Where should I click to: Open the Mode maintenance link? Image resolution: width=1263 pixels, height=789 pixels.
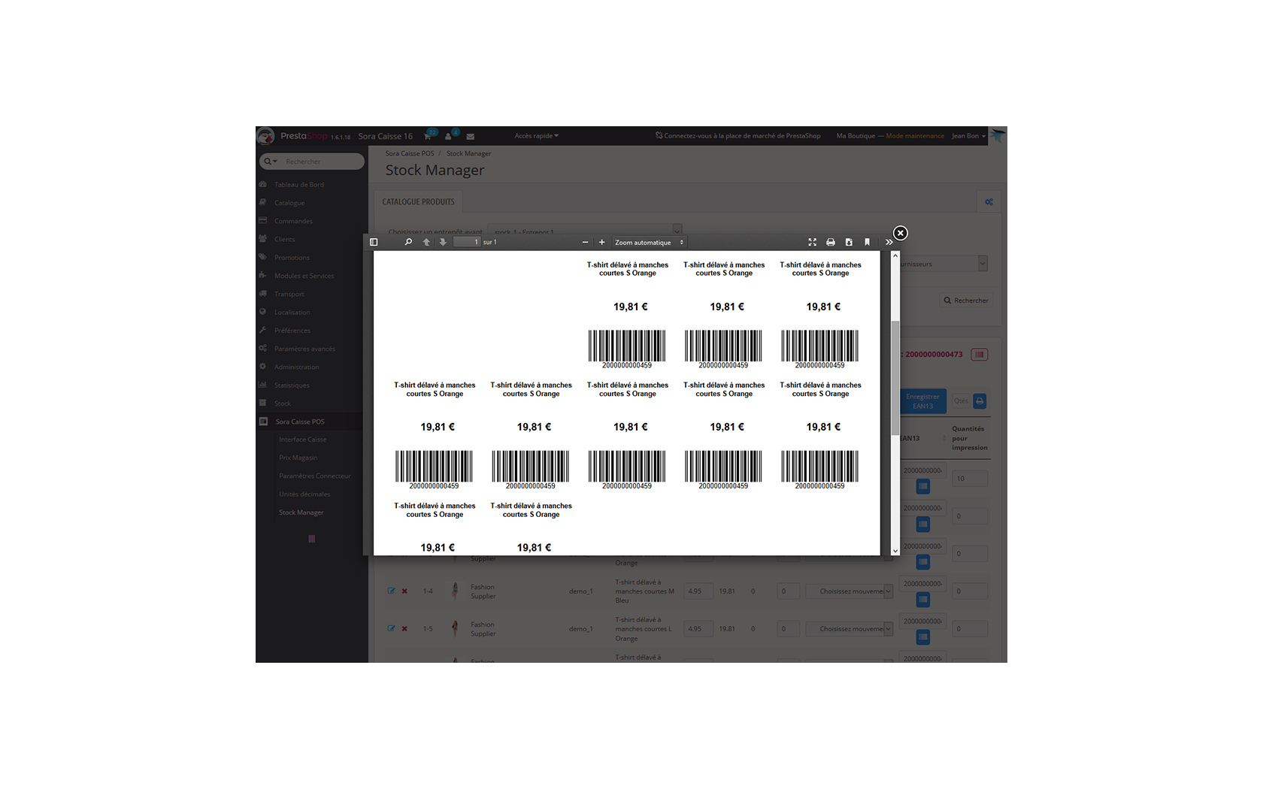[915, 136]
